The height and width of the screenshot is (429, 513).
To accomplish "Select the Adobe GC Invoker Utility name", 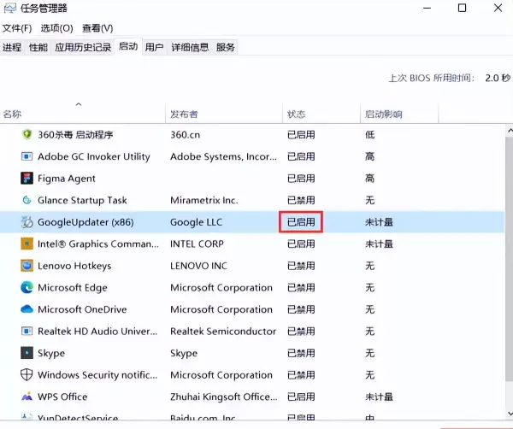I will 94,156.
